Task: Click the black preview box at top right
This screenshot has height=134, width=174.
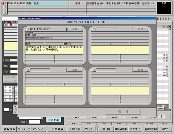Action: coord(164,8)
